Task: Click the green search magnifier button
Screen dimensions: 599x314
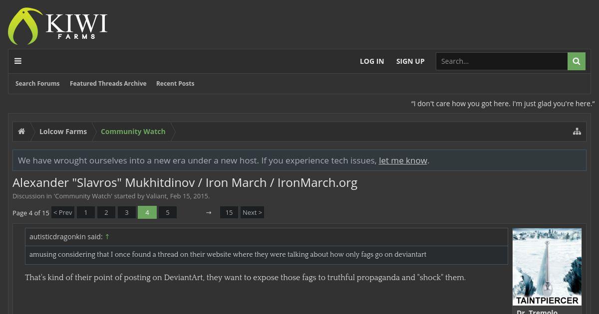Action: (x=577, y=61)
